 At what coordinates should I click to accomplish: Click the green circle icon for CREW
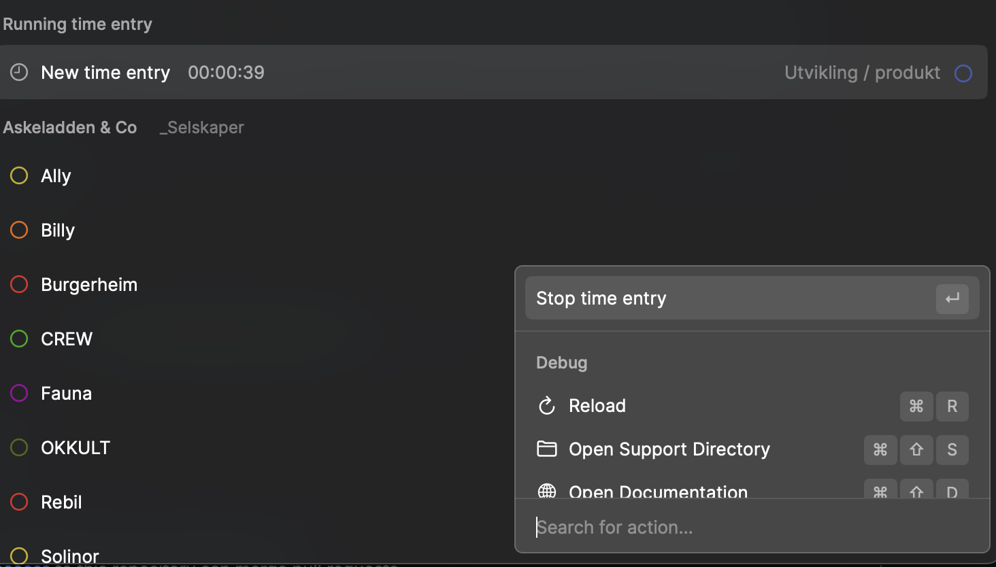click(19, 339)
